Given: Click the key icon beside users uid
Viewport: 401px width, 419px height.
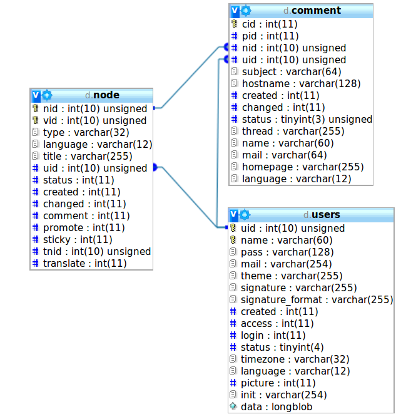Looking at the screenshot, I should pyautogui.click(x=233, y=228).
